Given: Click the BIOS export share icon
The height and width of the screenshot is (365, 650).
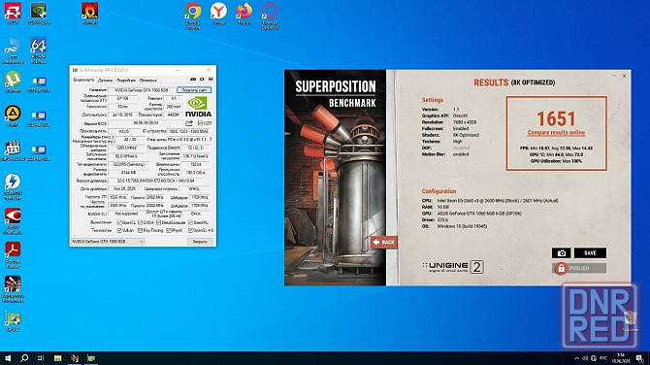Looking at the screenshot, I should (189, 123).
